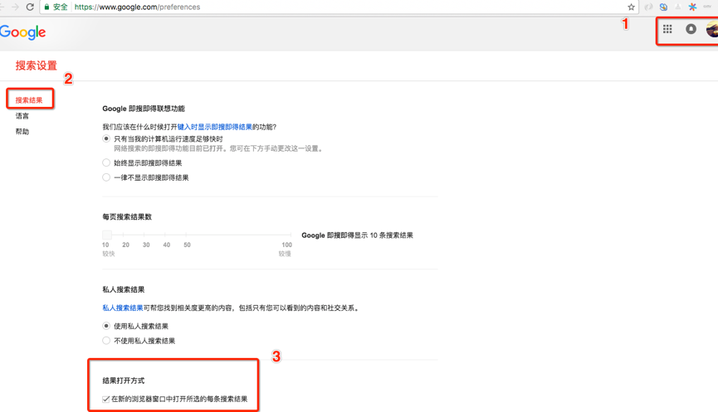
Task: Select 帮助 in the left sidebar
Action: click(x=22, y=131)
